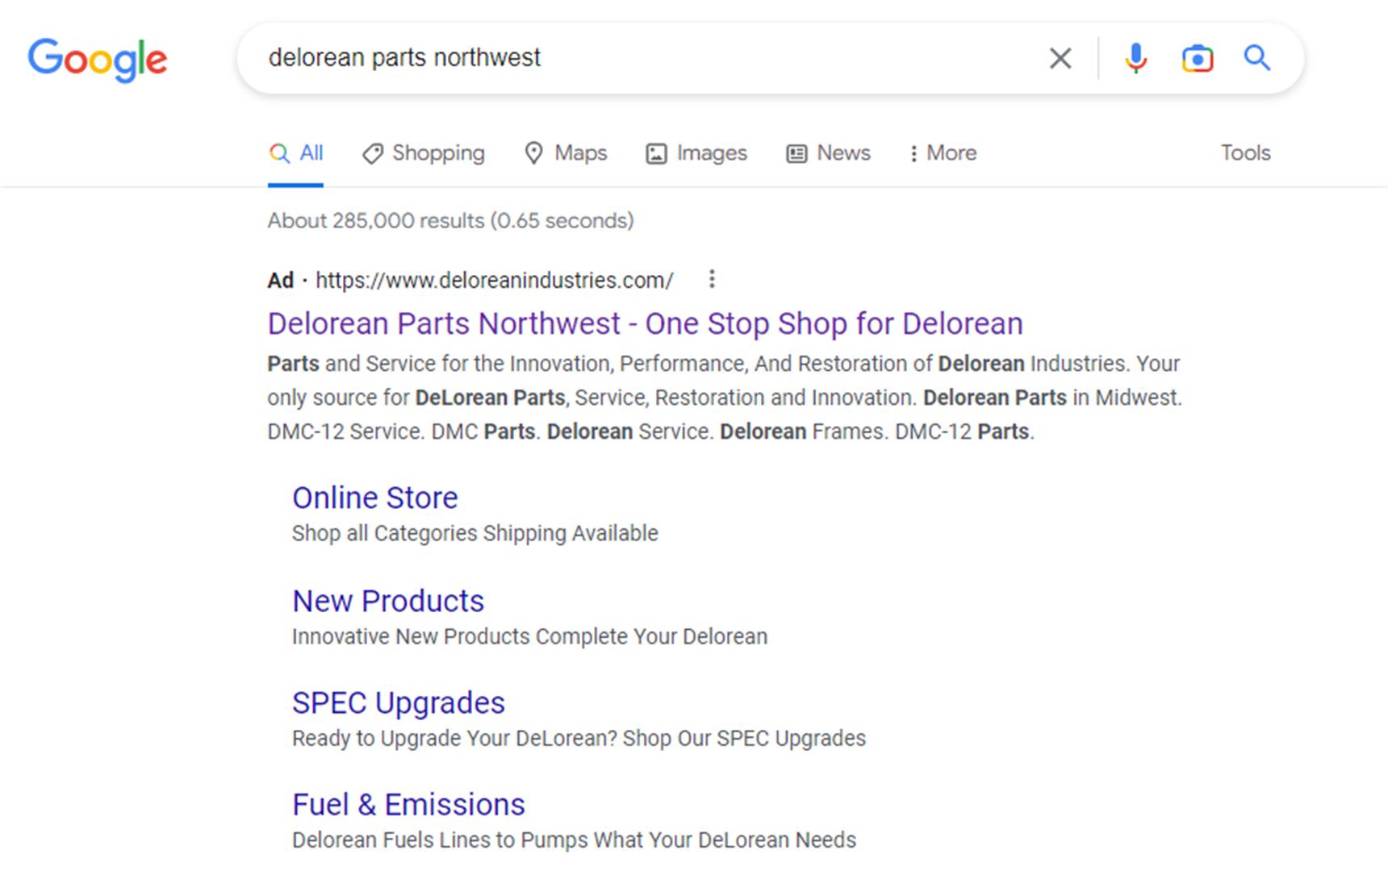Switch to the Maps tab

click(566, 153)
